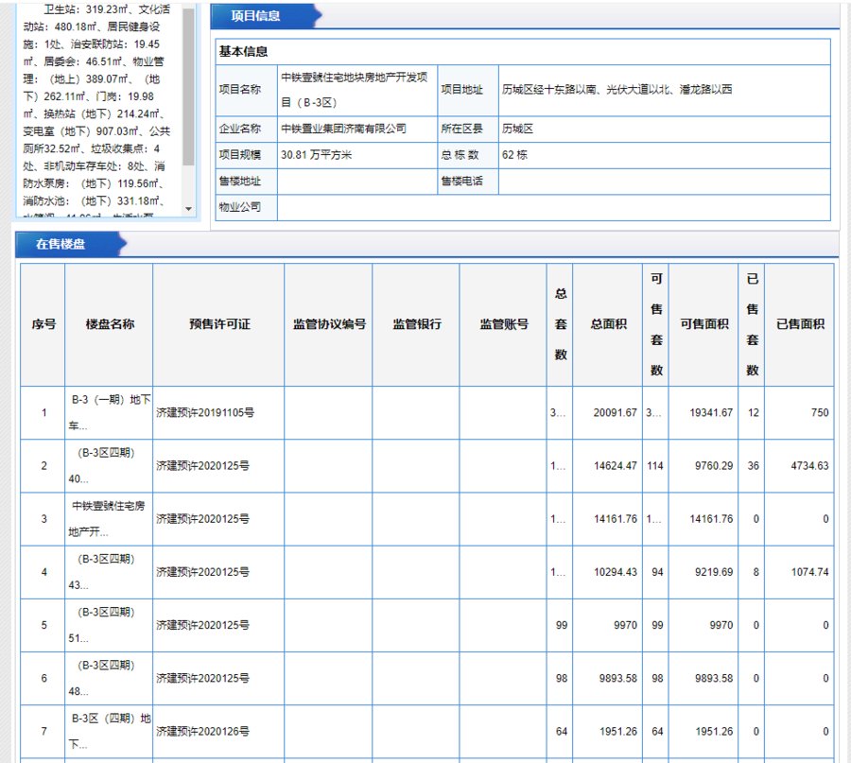
Task: Click the 62 栋 total buildings value
Action: coord(514,155)
